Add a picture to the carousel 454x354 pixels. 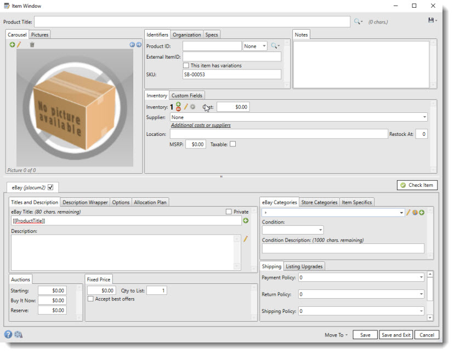[x=12, y=44]
